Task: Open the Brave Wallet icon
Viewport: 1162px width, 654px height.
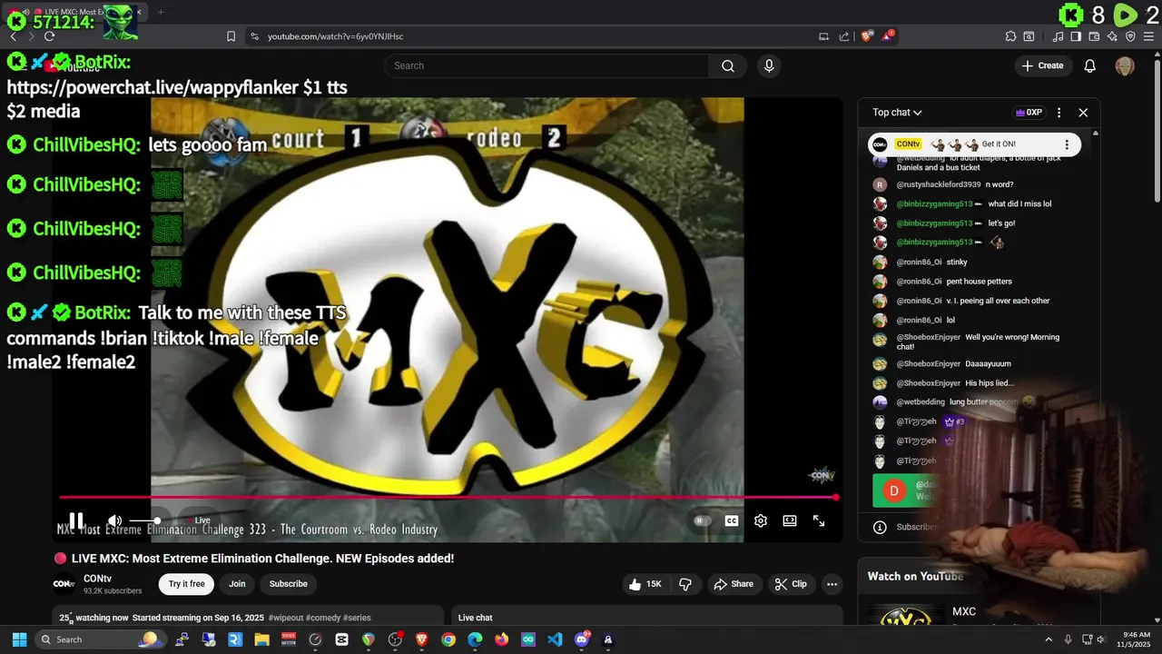Action: click(1094, 36)
